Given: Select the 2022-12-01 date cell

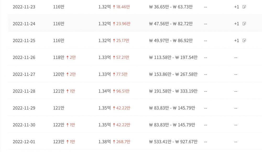Looking at the screenshot, I should click(x=24, y=142).
